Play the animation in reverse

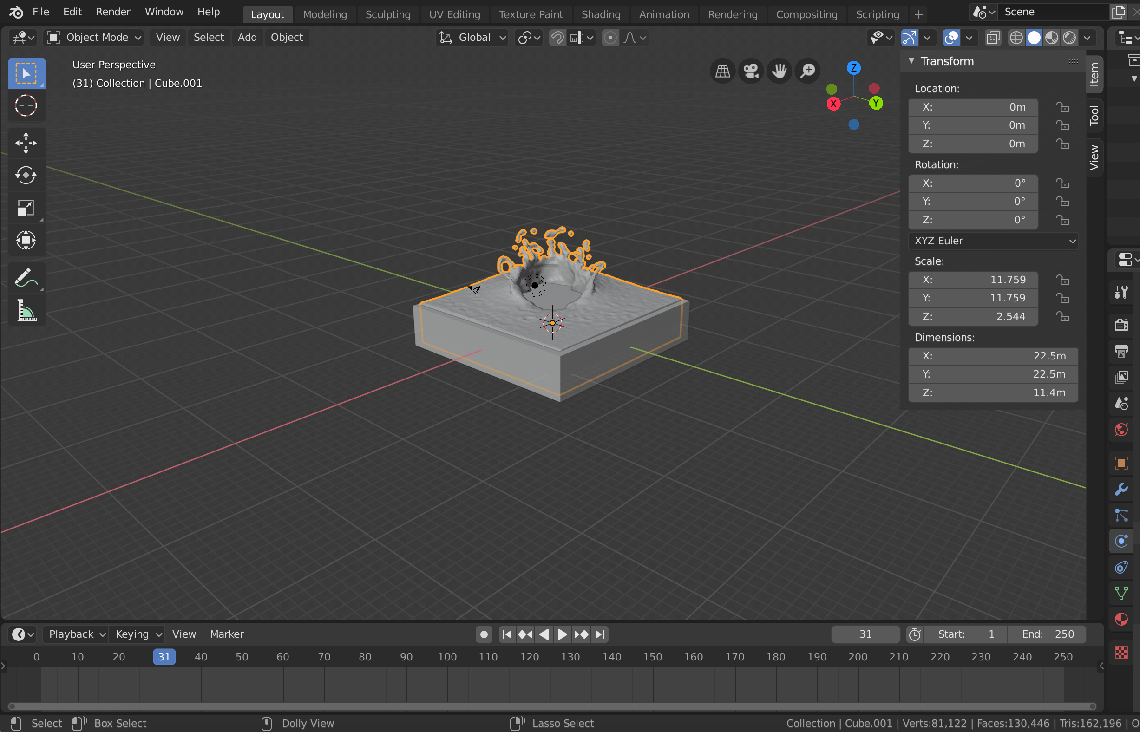coord(544,634)
